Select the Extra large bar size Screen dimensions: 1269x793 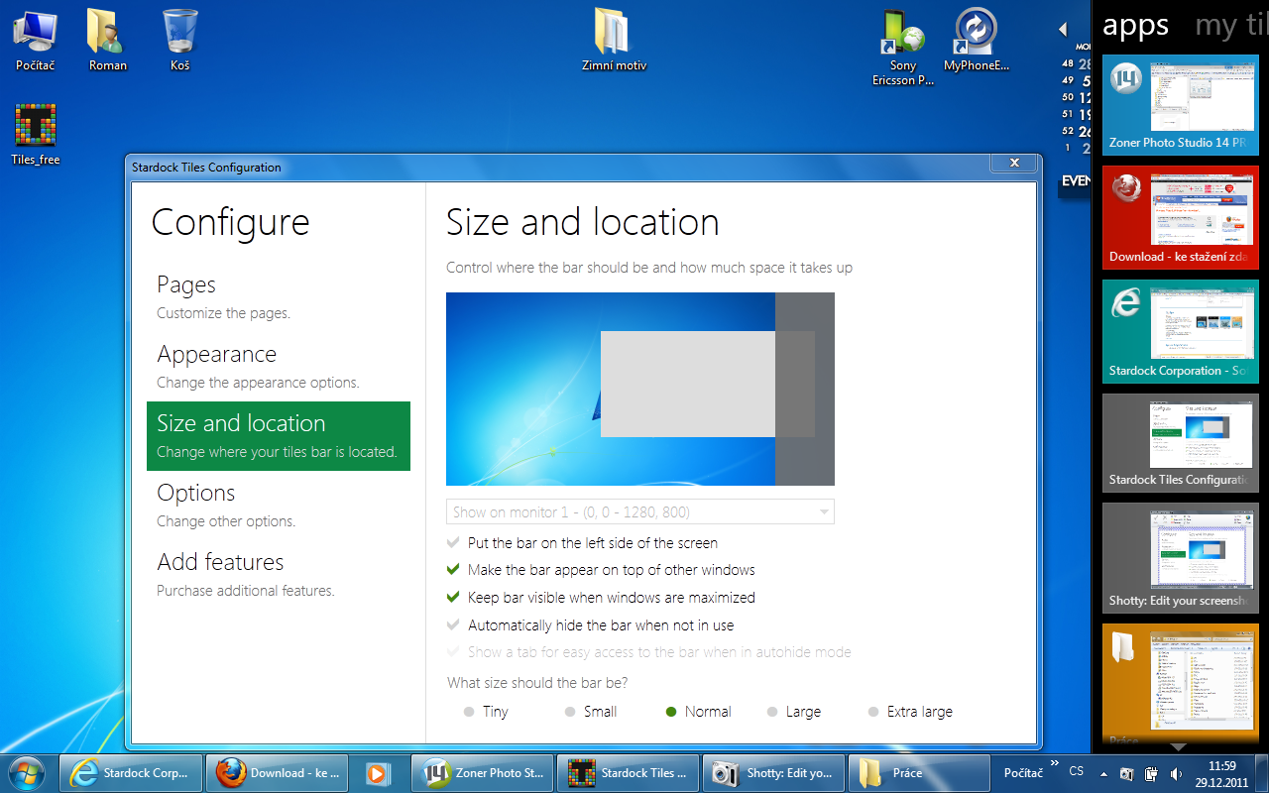coord(910,712)
